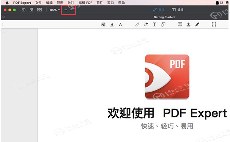Screen dimensions: 230x142
Task: Close the Getting Started tab
Action: point(3,17)
